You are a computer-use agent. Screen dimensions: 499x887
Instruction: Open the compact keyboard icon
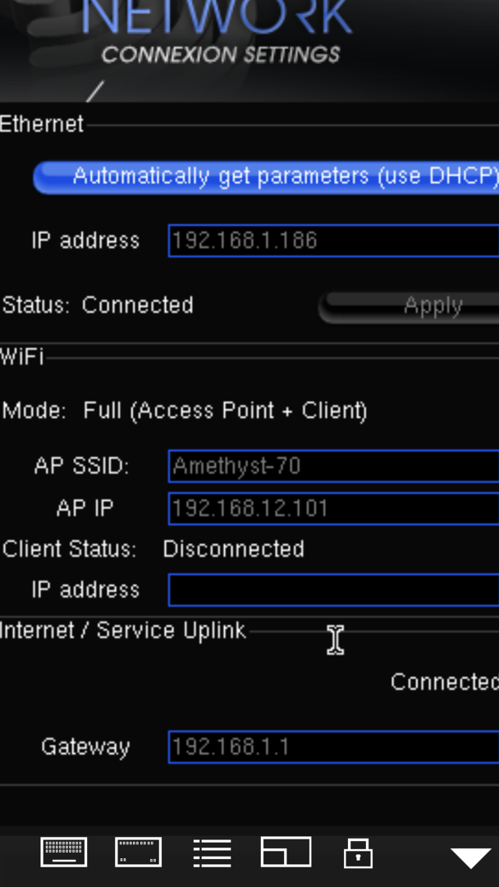[139, 852]
